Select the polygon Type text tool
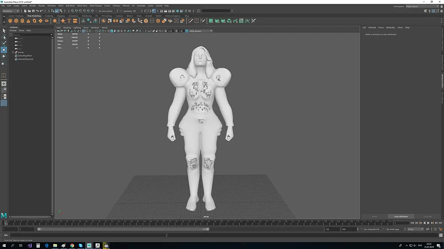444x249 pixels. coord(69,21)
